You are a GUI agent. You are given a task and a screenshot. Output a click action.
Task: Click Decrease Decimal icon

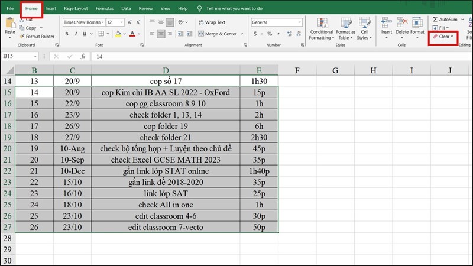(x=299, y=34)
